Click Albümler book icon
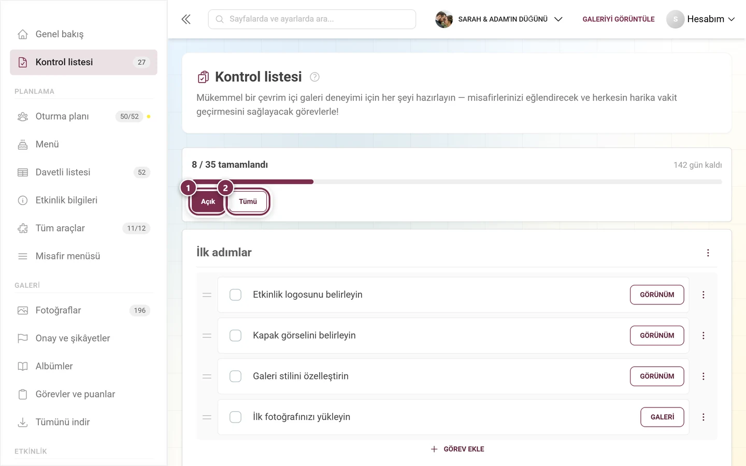Viewport: 746px width, 466px height. pyautogui.click(x=23, y=367)
